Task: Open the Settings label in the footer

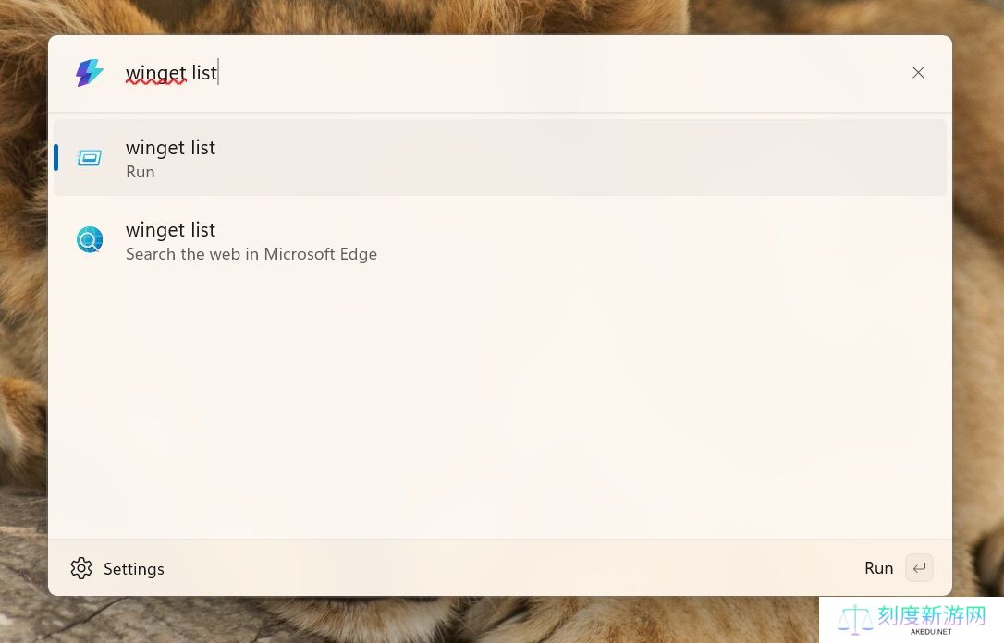Action: [134, 569]
